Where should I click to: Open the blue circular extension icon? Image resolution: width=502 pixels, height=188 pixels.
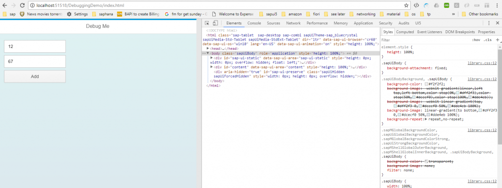427,5
